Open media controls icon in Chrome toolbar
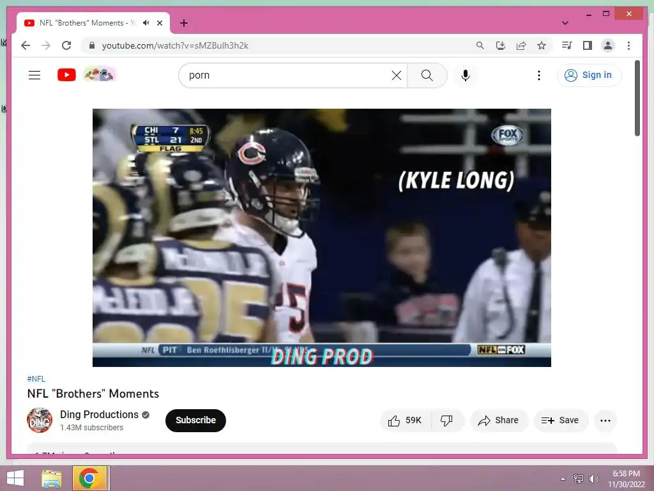This screenshot has height=491, width=654. [567, 45]
